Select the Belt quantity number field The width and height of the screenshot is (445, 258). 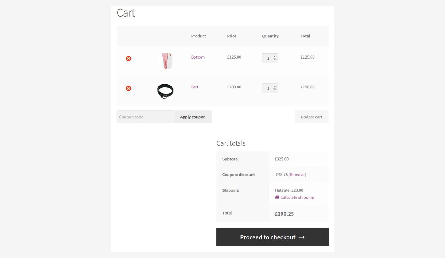[x=268, y=88]
